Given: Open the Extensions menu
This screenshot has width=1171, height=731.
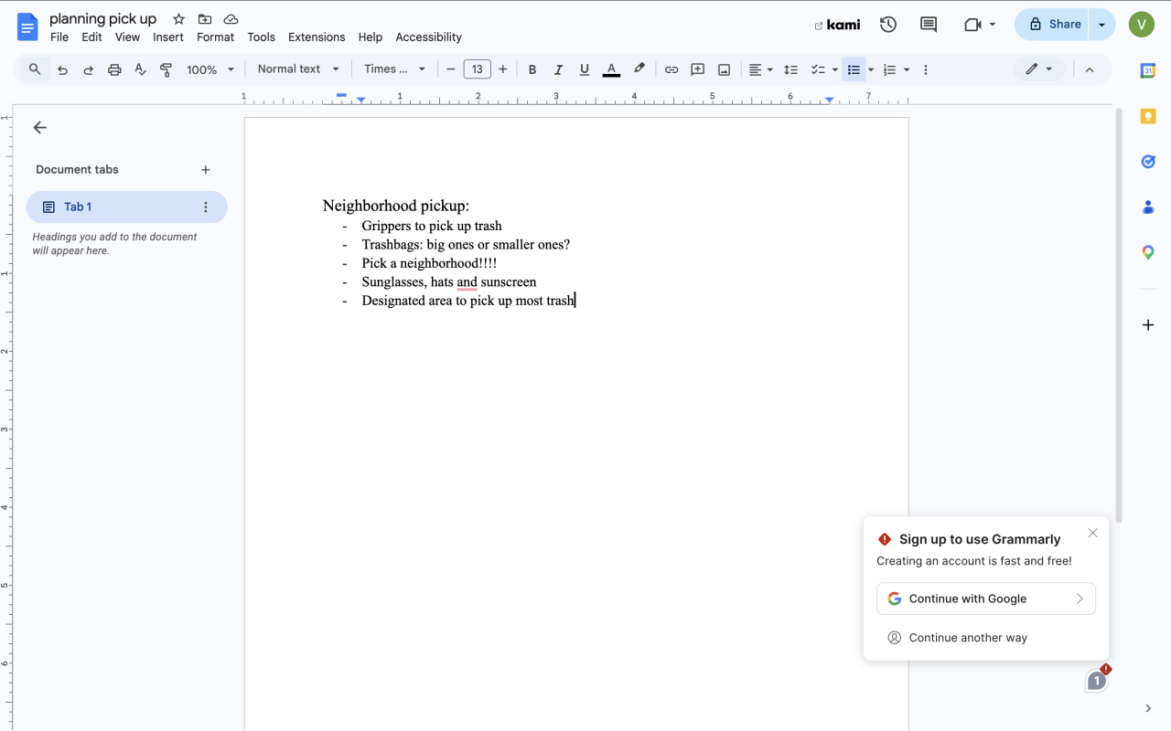Looking at the screenshot, I should [317, 37].
